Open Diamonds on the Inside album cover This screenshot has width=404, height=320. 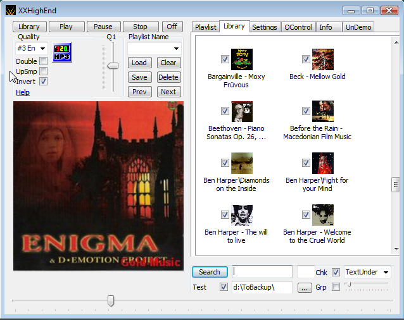(242, 163)
